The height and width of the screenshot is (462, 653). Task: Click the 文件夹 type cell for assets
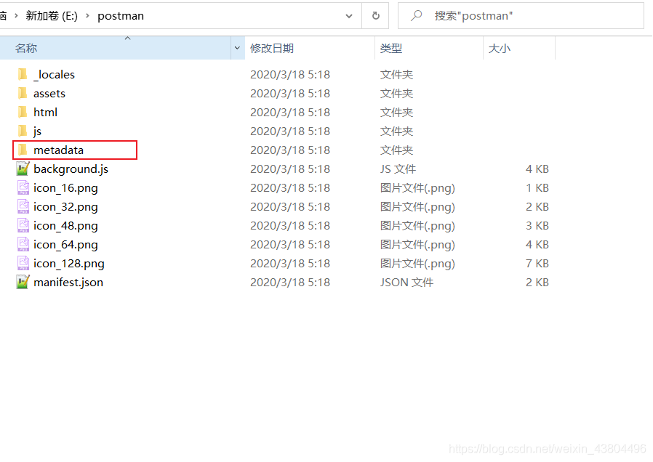pos(396,93)
